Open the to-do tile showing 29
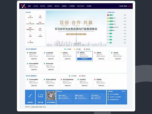Screen dimensions: 152x114 [40, 17]
